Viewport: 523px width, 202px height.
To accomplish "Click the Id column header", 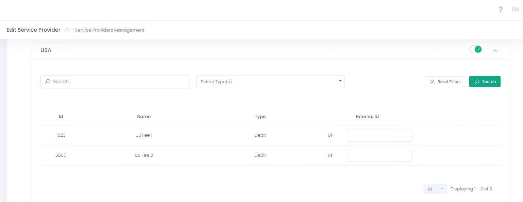I will (x=61, y=116).
